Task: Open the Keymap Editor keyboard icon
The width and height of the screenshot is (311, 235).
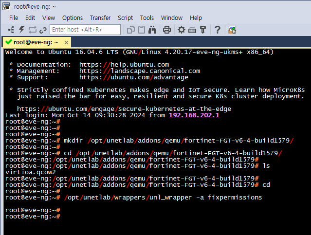Action: click(x=192, y=30)
